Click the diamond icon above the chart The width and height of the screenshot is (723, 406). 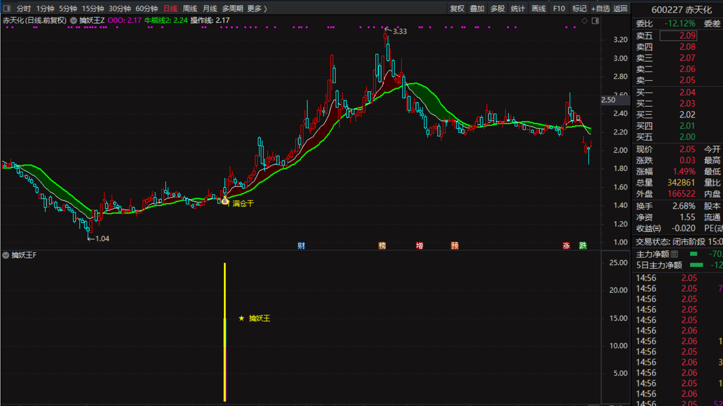584,21
